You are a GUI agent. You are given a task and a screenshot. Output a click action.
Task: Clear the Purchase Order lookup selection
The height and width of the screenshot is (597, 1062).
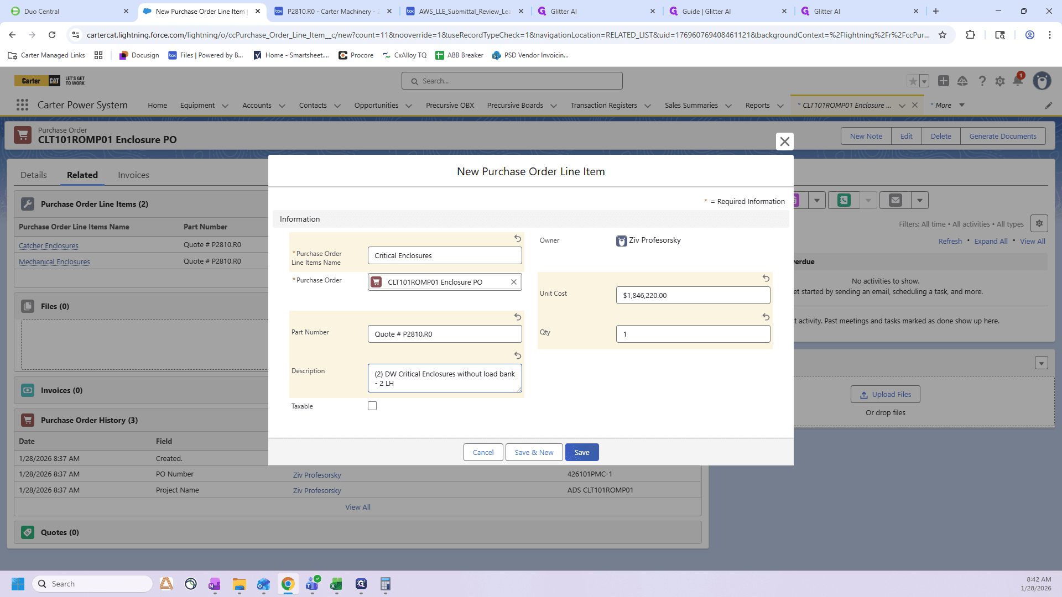513,282
